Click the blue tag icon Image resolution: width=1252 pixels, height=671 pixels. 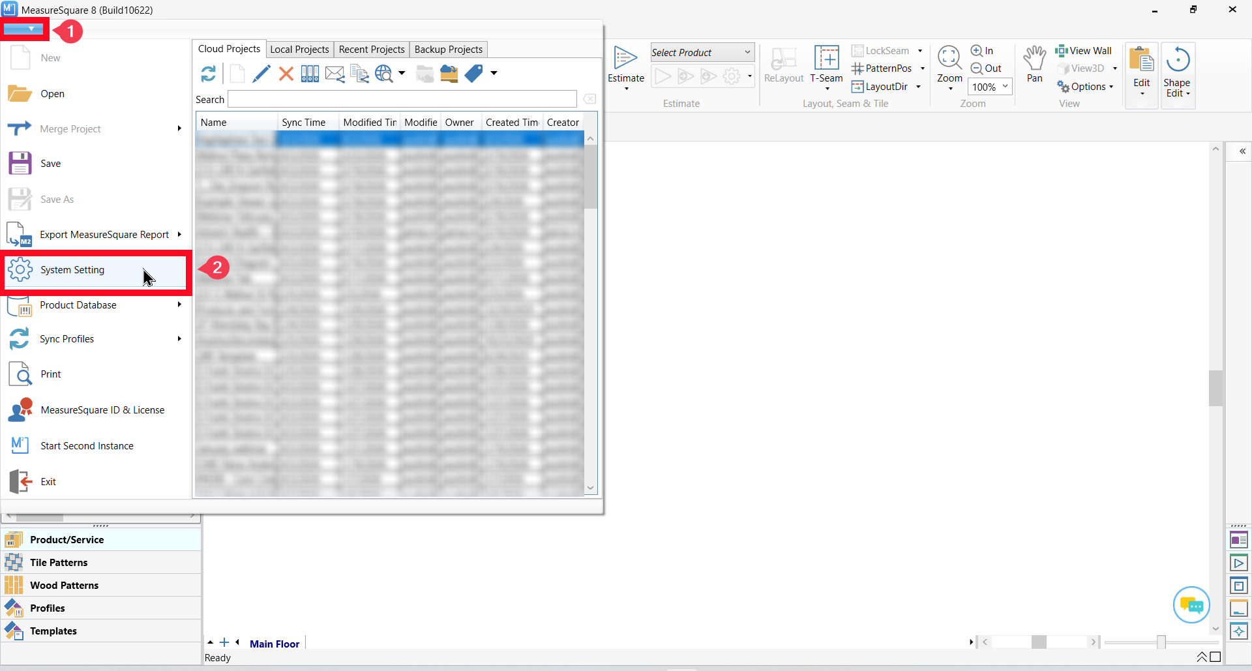[474, 74]
